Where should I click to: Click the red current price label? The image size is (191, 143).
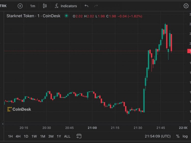pyautogui.click(x=189, y=51)
